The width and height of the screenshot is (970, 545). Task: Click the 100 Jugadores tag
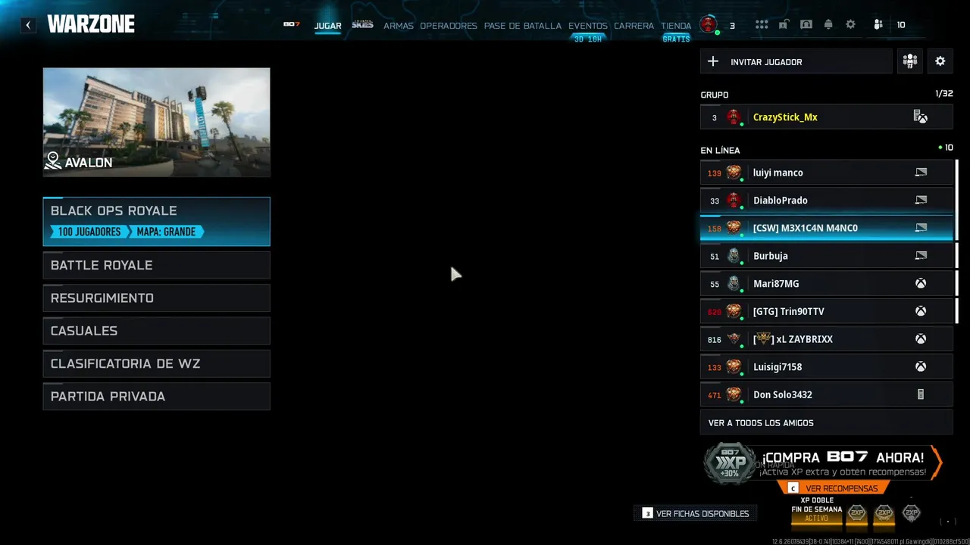click(x=89, y=232)
